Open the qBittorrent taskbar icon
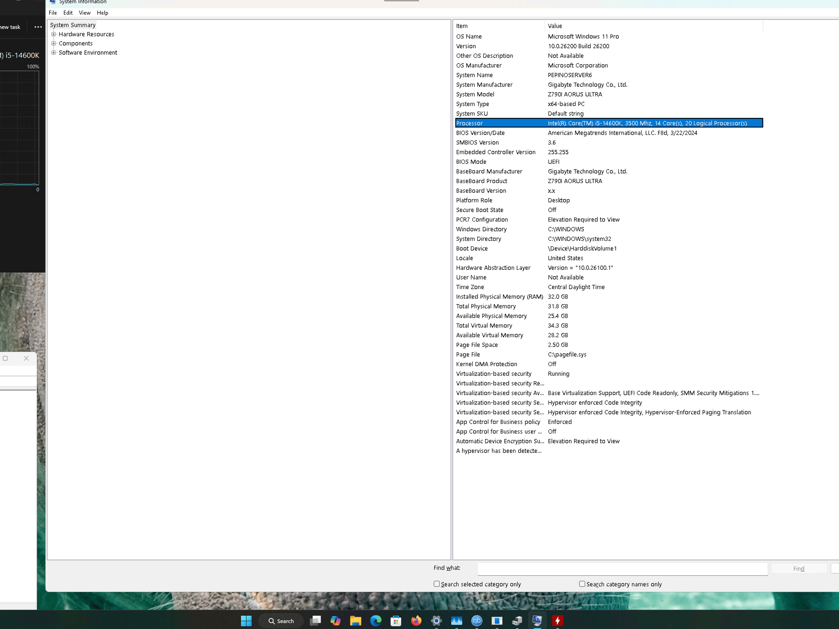 point(476,621)
